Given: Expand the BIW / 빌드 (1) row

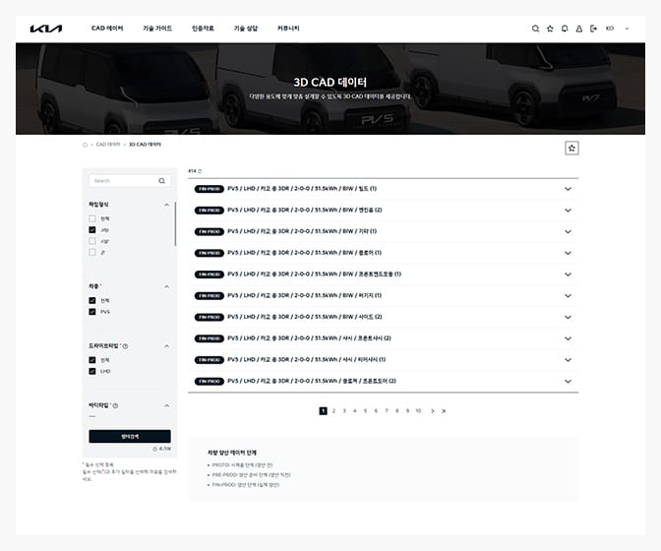Looking at the screenshot, I should 568,189.
